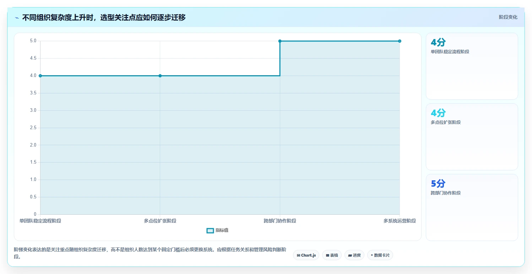Click the x-axis label 跨部门协作阶段

click(280, 221)
